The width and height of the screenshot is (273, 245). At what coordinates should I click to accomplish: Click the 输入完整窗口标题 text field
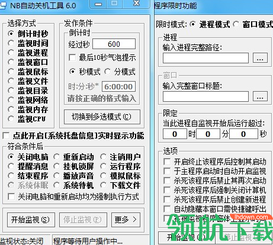pos(205,96)
